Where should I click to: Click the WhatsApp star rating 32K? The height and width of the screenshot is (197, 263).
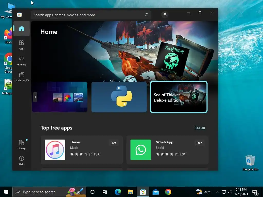(171, 154)
